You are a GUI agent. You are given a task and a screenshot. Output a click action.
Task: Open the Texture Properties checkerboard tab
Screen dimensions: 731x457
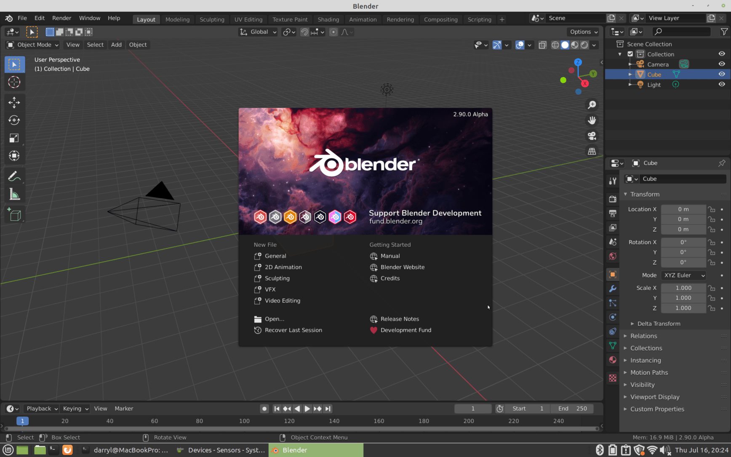coord(613,378)
